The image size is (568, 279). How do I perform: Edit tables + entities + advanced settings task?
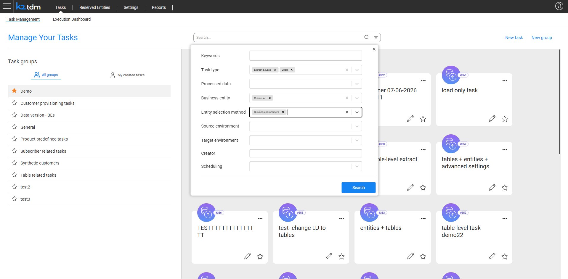pos(492,187)
